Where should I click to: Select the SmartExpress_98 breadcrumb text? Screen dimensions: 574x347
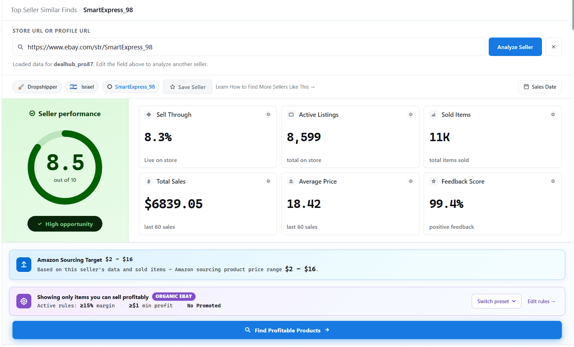click(108, 10)
